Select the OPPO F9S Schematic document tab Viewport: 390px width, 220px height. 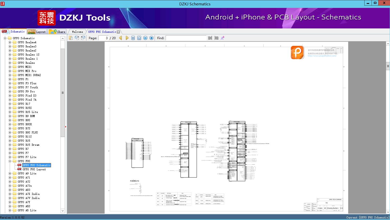[x=102, y=32]
